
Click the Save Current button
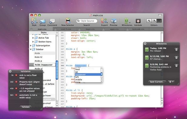[157, 82]
